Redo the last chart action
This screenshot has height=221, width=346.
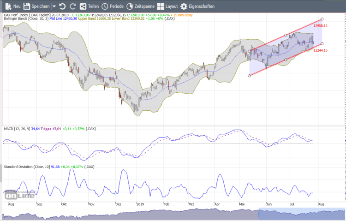tap(73, 6)
